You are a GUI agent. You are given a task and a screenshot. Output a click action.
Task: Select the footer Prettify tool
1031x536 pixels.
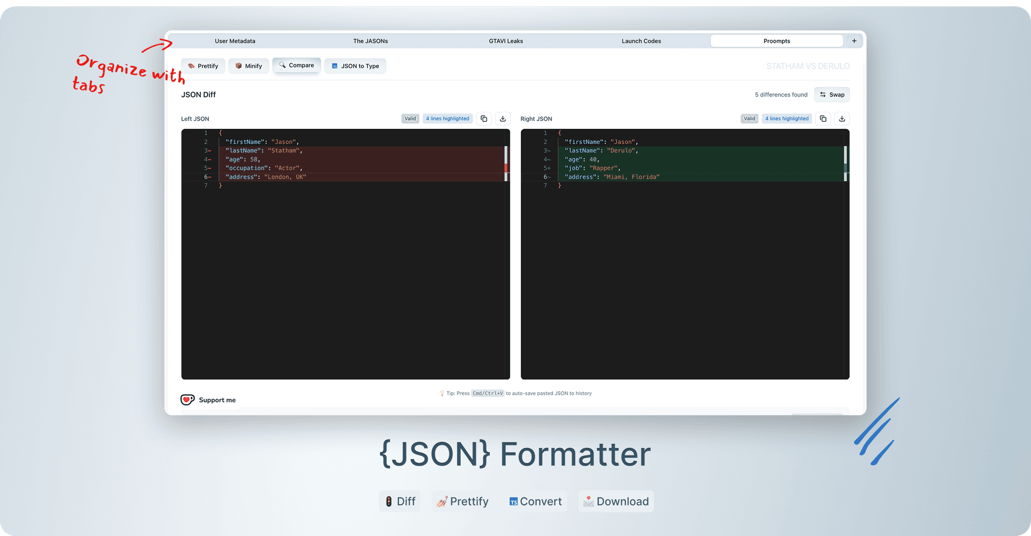point(462,501)
